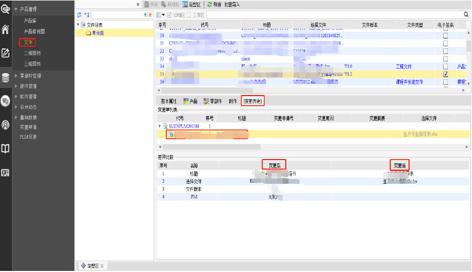Image resolution: width=472 pixels, height=272 pixels.
Task: Click the refresh arrows above the file tree
Action: 79,15
